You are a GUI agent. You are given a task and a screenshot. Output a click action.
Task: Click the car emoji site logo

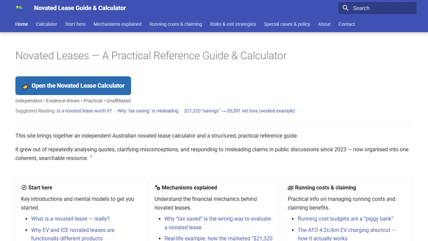(19, 8)
